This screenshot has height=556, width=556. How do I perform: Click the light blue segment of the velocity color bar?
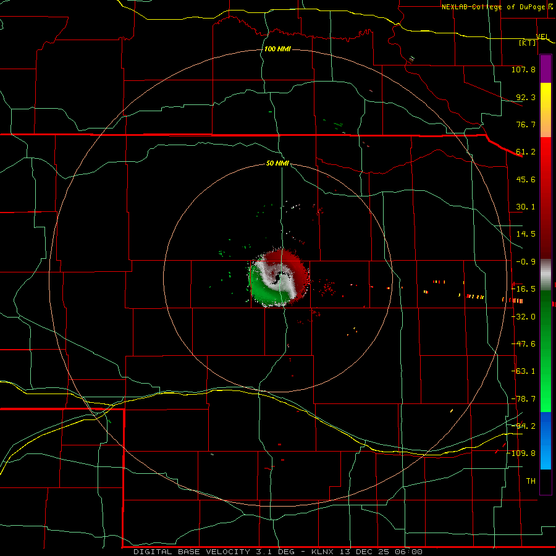(545, 440)
